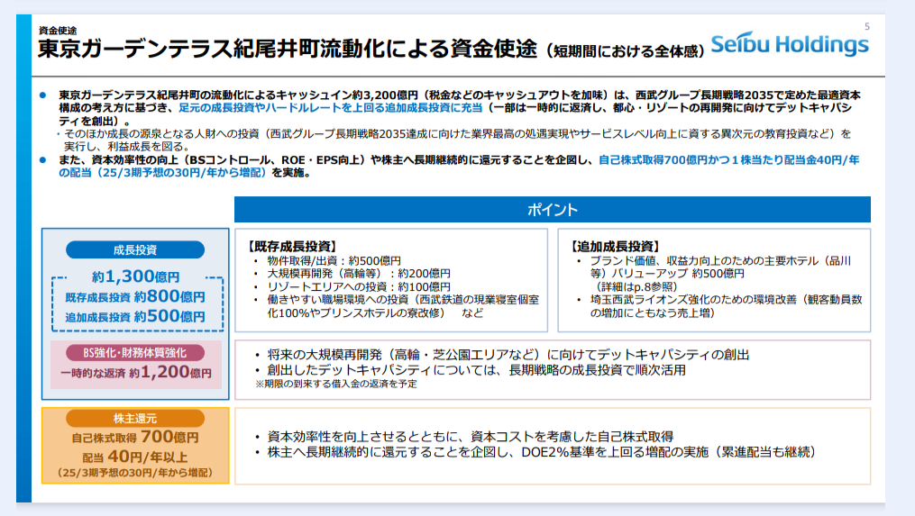Viewport: 915px width, 516px height.
Task: Click the 埼玉西武ライオンズ強化 bullet
Action: pyautogui.click(x=726, y=306)
